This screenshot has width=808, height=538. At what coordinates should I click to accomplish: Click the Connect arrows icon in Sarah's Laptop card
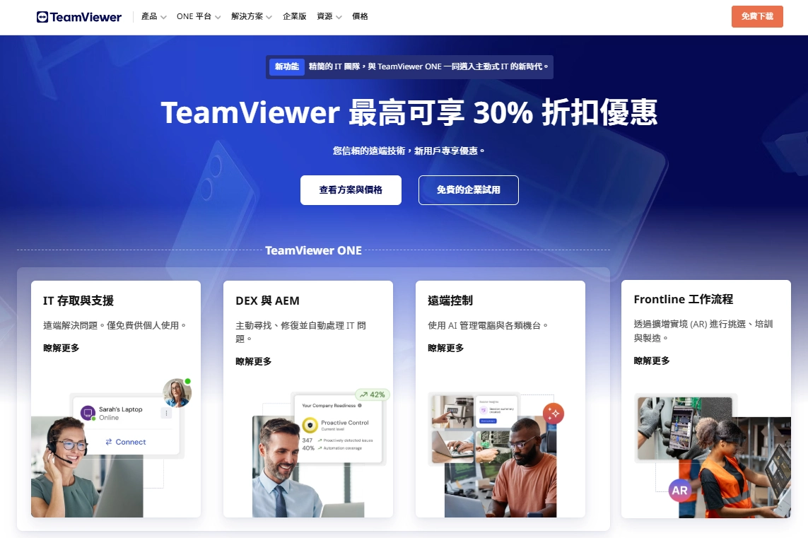tap(109, 442)
